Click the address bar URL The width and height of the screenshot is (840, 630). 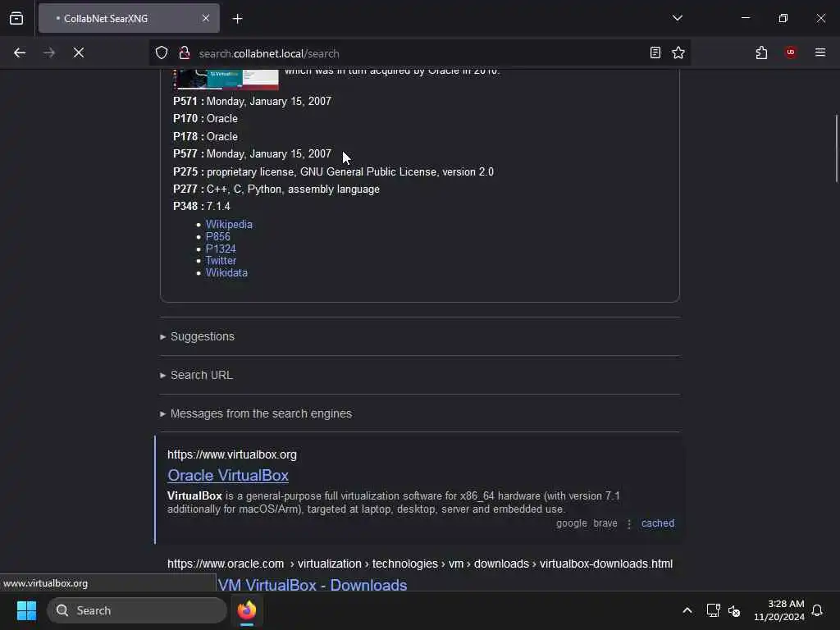[x=269, y=53]
